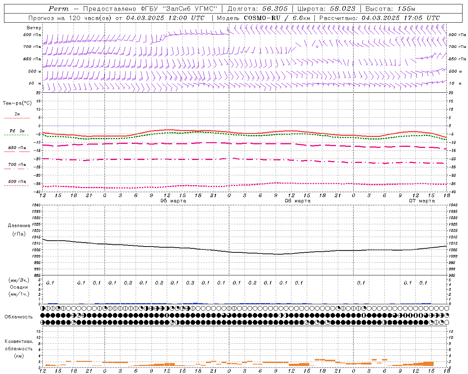Select the 'Тем-ра(°C)' temperature panel label
The image size is (468, 374).
click(x=17, y=103)
